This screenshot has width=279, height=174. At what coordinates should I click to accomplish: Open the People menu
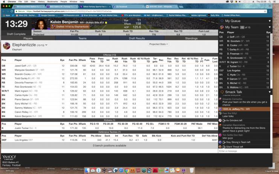coord(64,2)
